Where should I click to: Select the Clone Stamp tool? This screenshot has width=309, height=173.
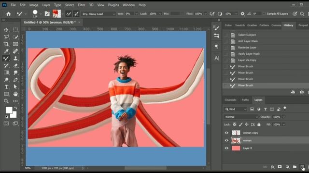[15, 58]
